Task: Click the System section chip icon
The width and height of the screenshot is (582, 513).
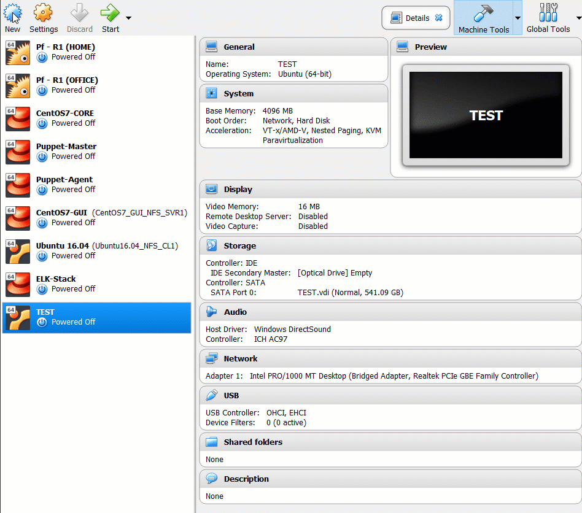Action: [211, 93]
